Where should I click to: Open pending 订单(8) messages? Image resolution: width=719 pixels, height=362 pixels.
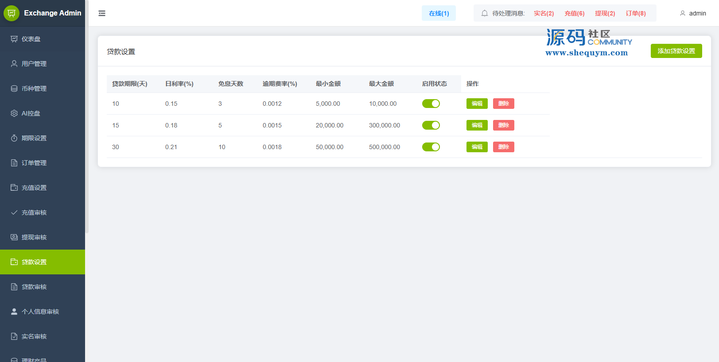635,13
